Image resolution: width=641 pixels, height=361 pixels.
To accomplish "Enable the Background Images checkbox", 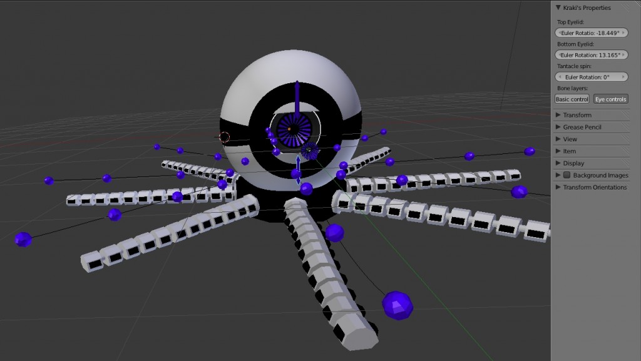I will tap(567, 175).
